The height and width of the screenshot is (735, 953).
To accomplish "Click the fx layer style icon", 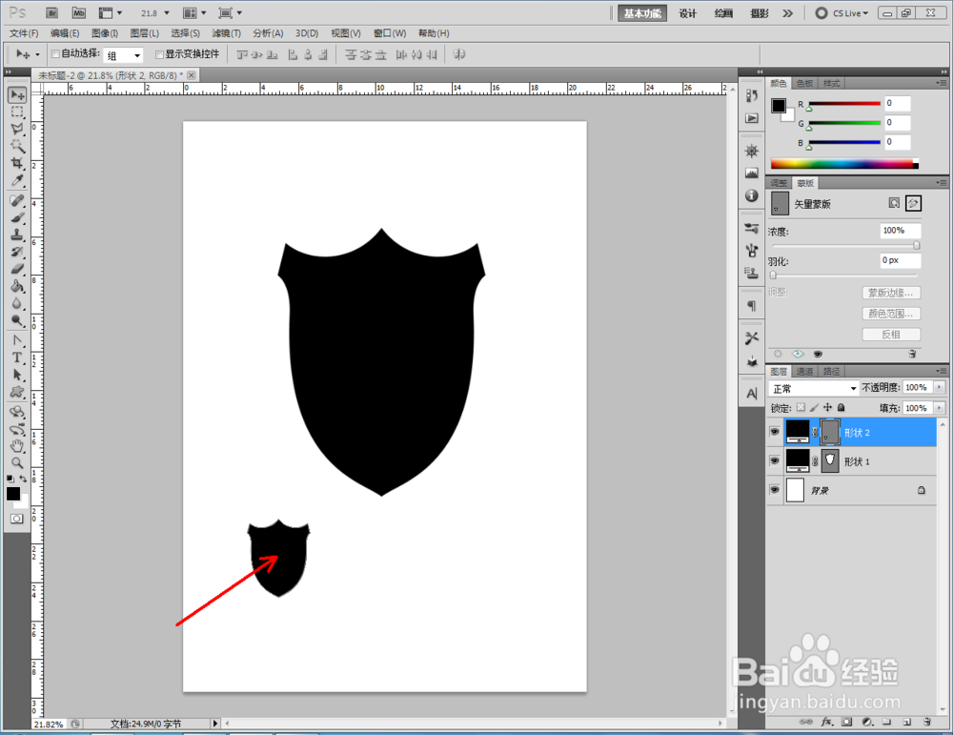I will (826, 722).
